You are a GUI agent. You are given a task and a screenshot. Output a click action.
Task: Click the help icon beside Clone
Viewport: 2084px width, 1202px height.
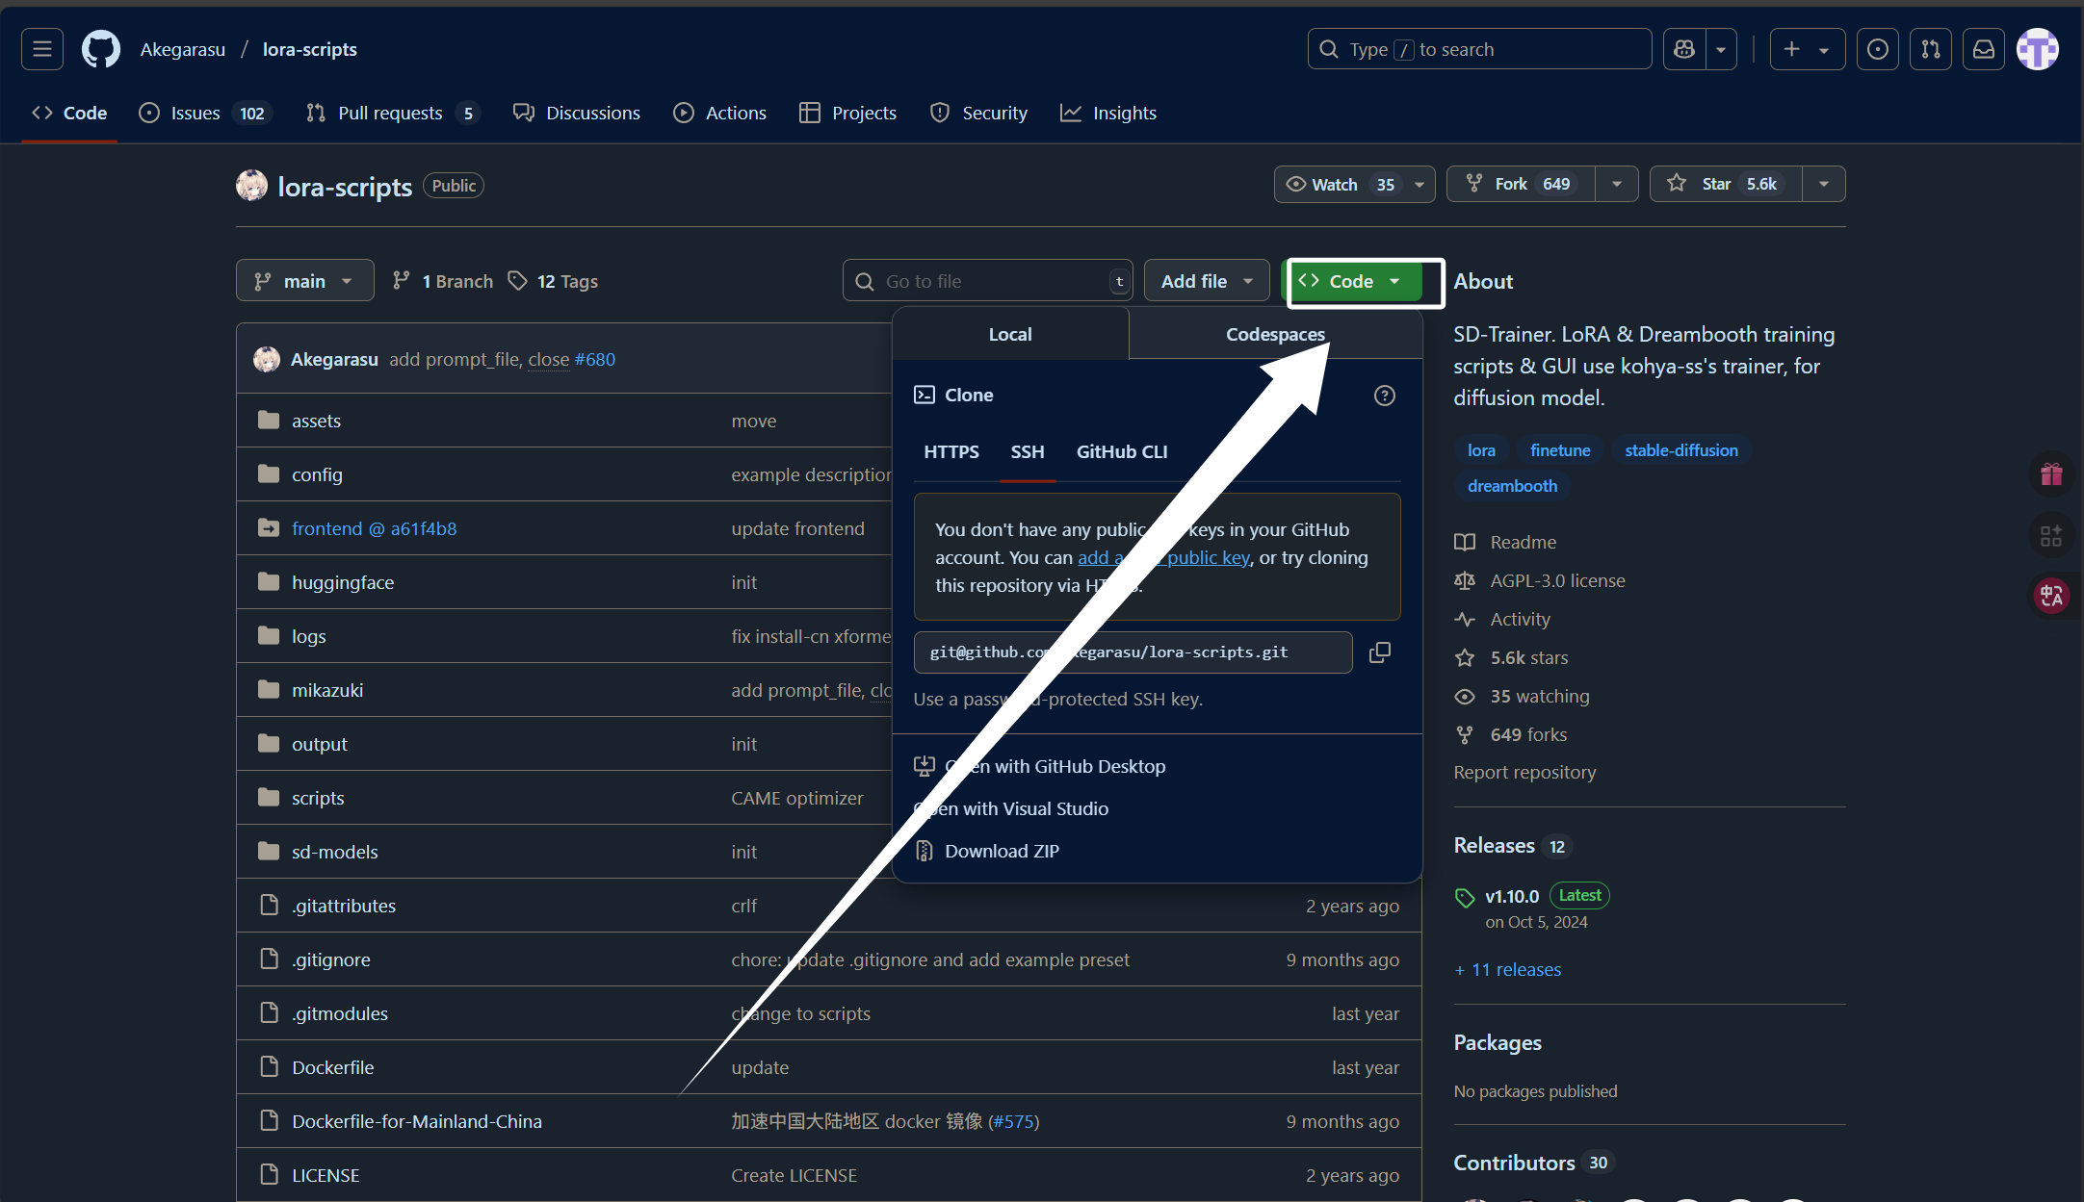coord(1385,396)
